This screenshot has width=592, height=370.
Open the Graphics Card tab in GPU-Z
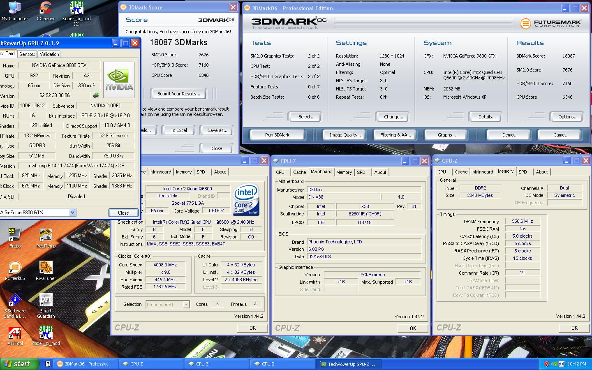(7, 54)
